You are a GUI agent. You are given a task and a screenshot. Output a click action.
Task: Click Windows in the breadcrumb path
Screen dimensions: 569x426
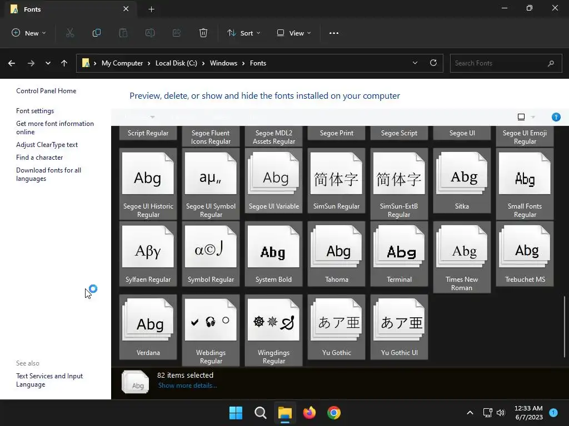tap(223, 63)
